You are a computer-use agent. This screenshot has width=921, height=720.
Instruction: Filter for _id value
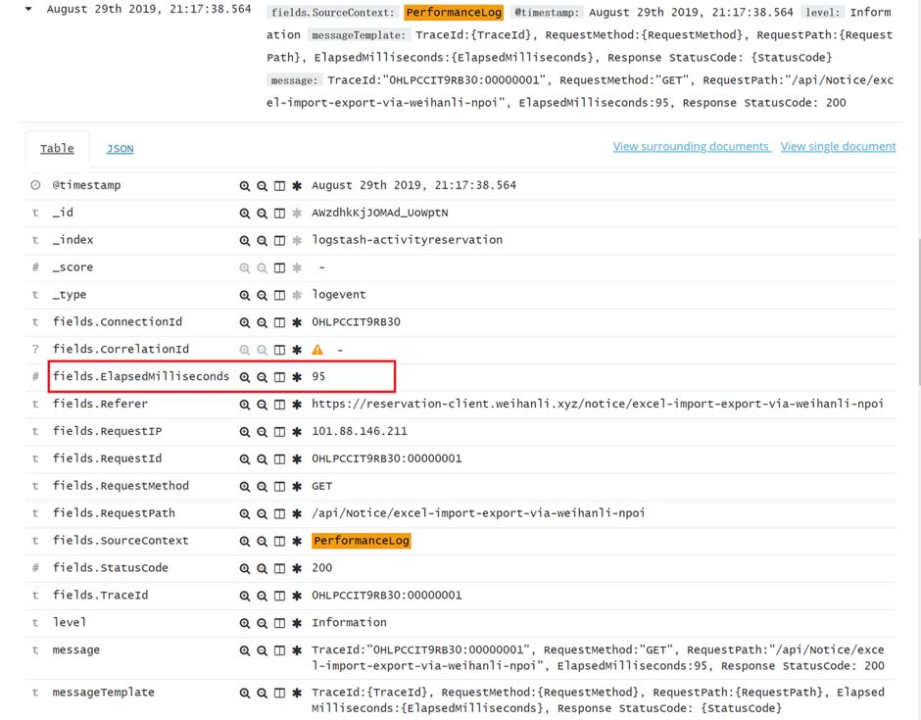(x=244, y=214)
